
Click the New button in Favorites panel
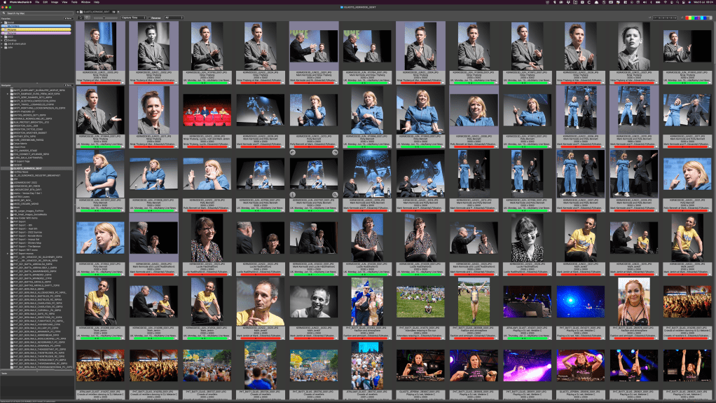(x=68, y=18)
